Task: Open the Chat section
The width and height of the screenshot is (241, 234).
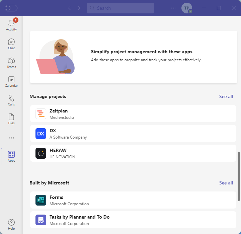Action: (x=11, y=44)
